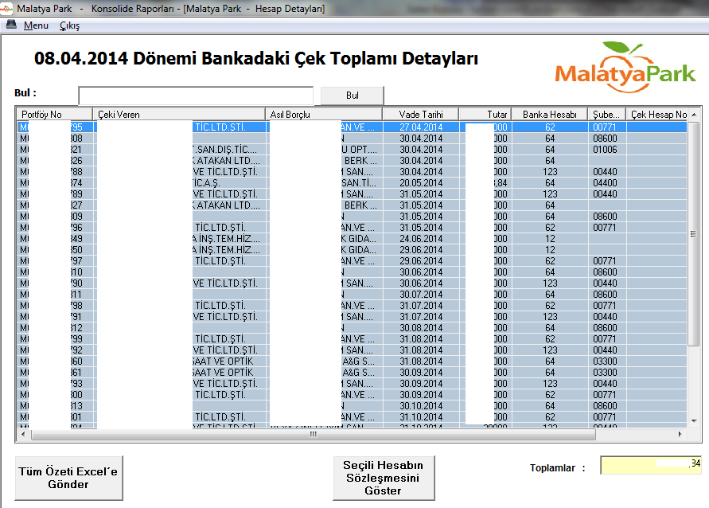Click the horizontal scroll right arrow
709x508 pixels.
(680, 434)
